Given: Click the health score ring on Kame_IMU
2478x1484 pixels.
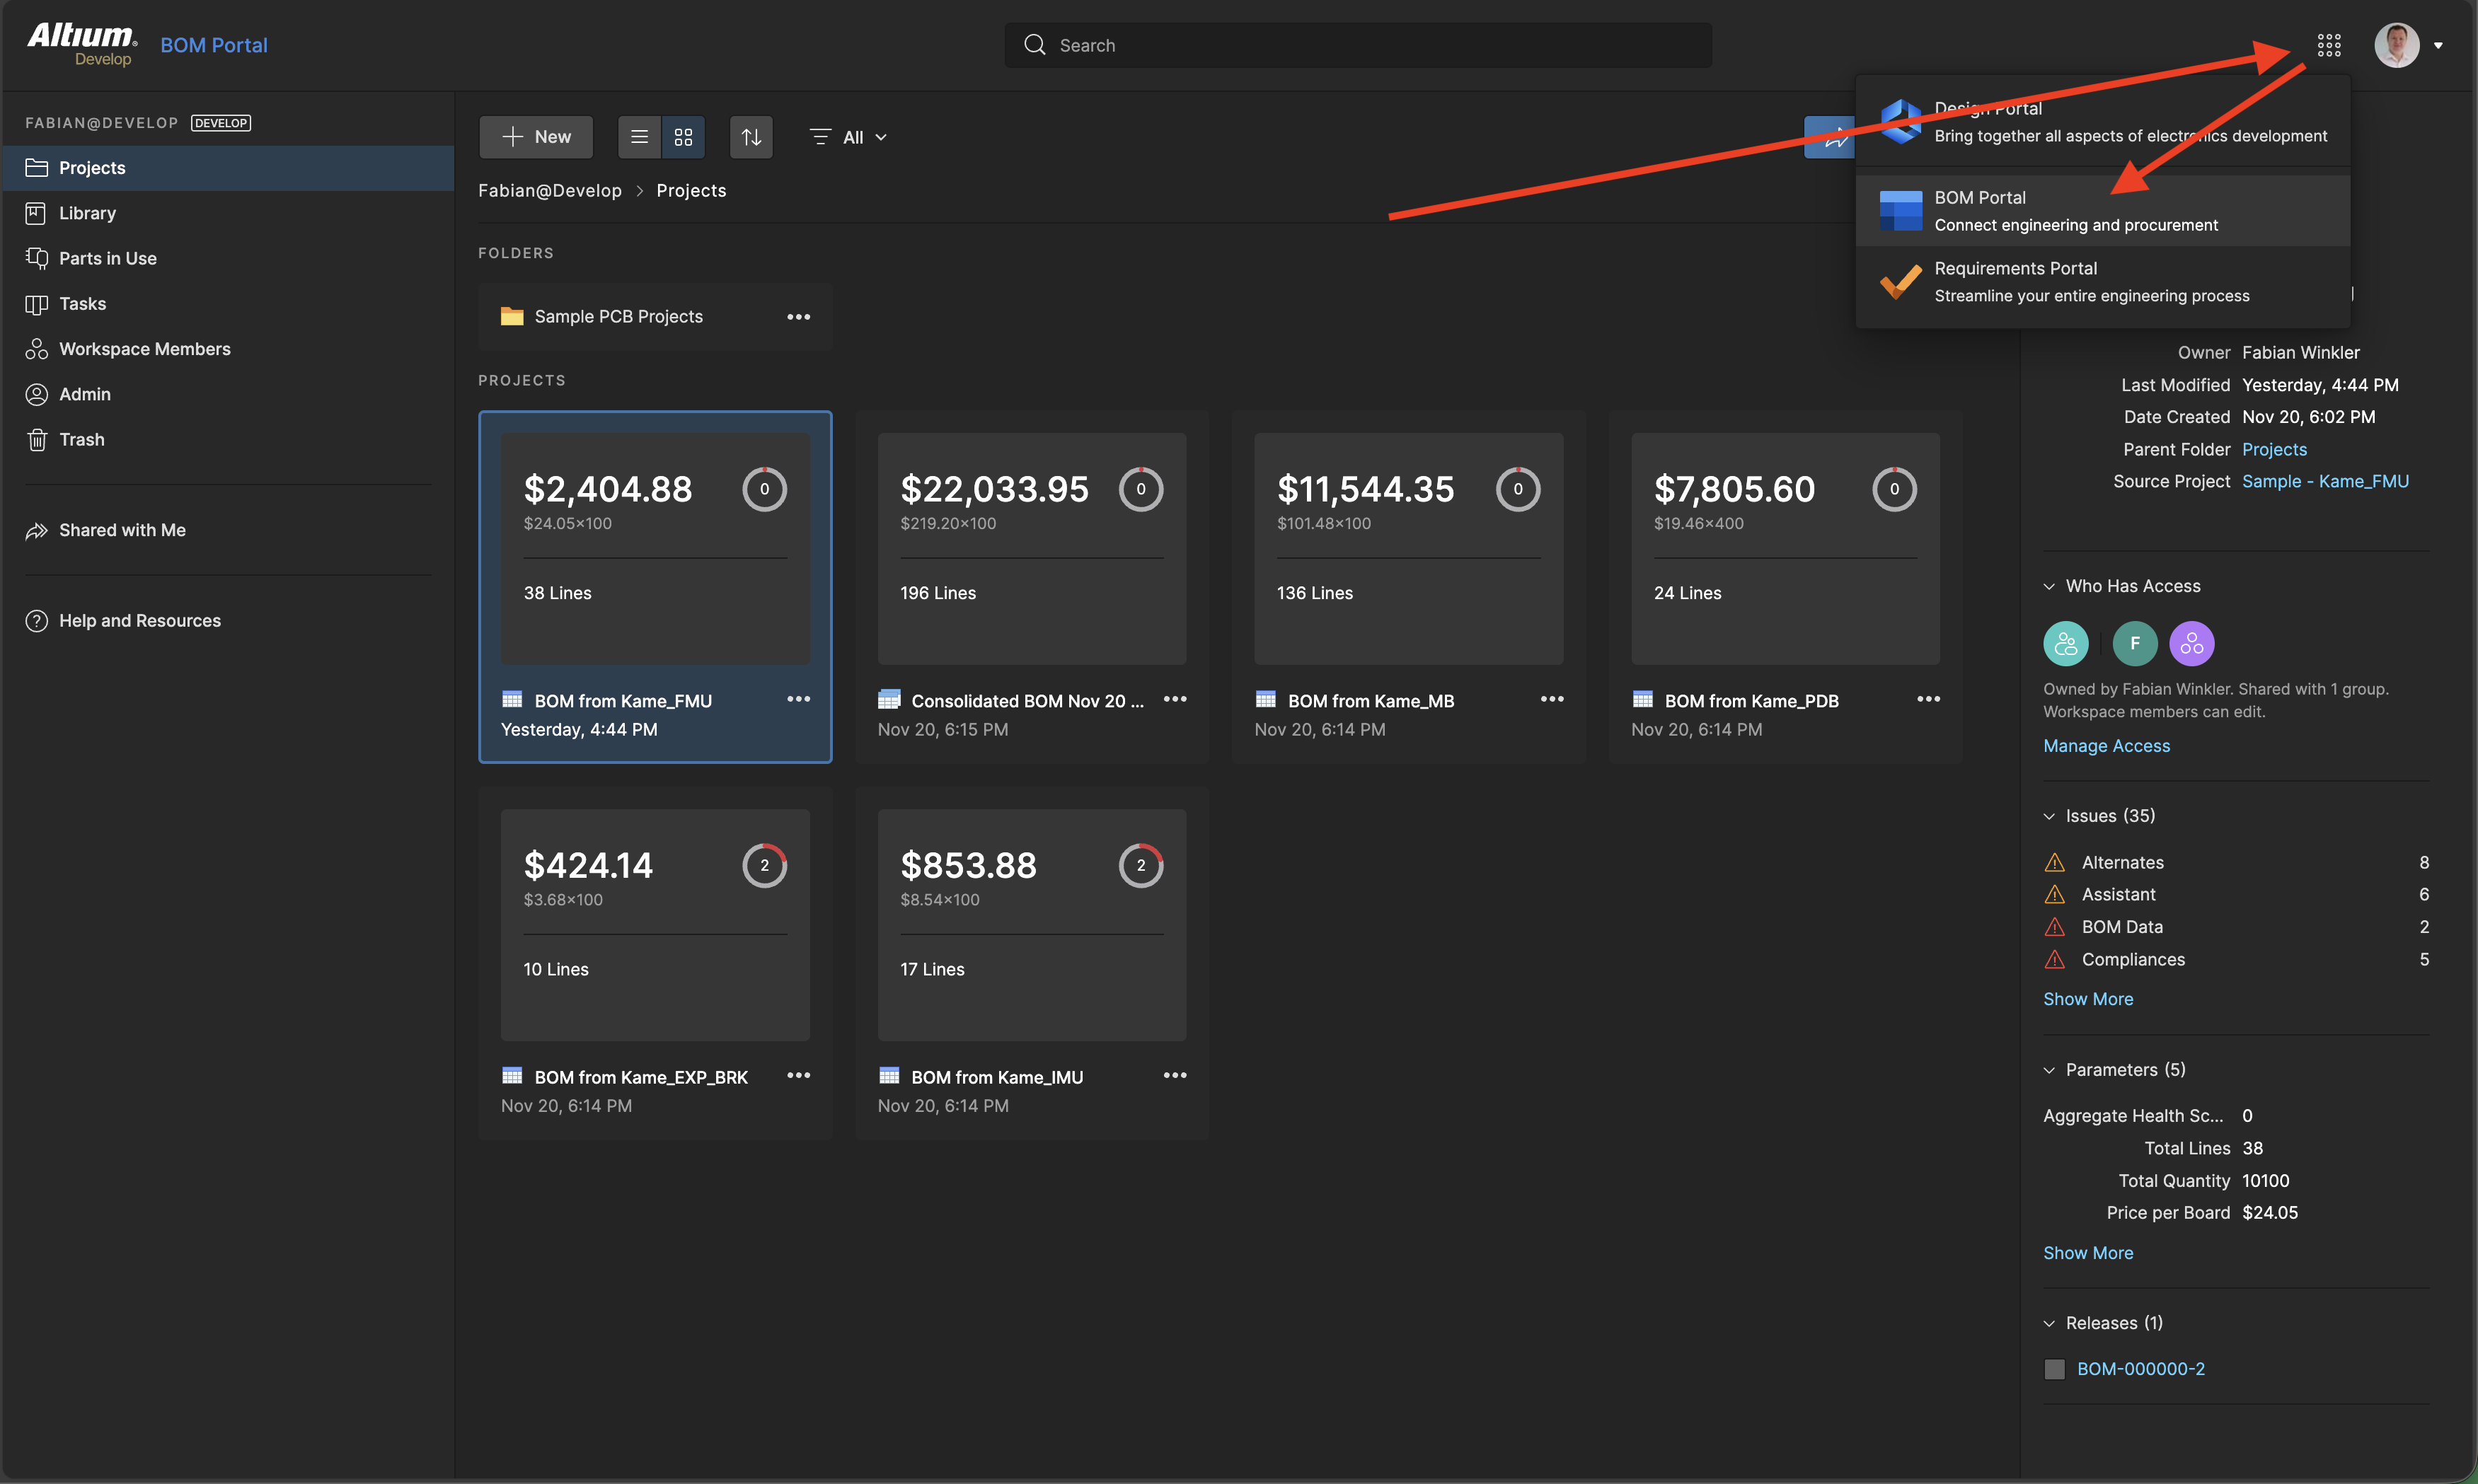Looking at the screenshot, I should pos(1141,865).
